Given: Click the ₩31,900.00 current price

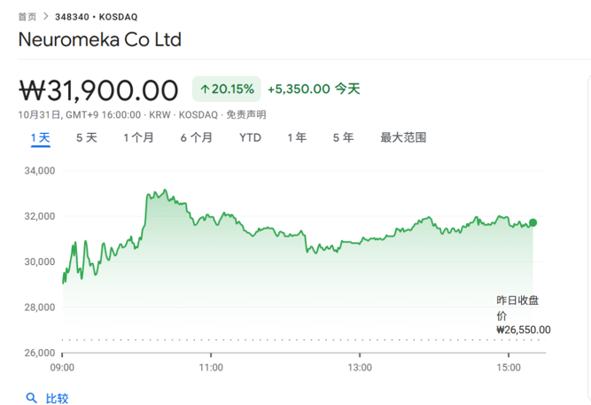Looking at the screenshot, I should (99, 90).
